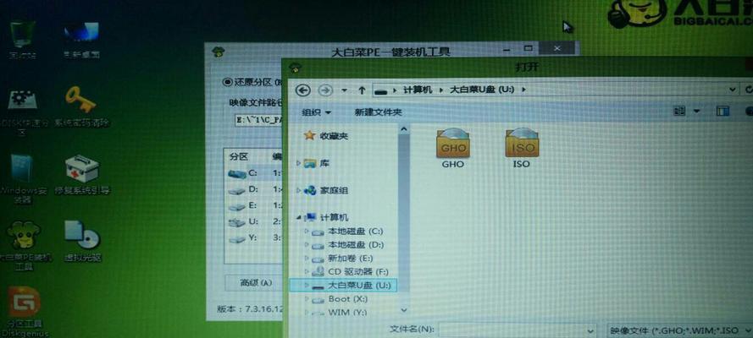Click the Back navigation arrow
The image size is (753, 338).
(303, 90)
